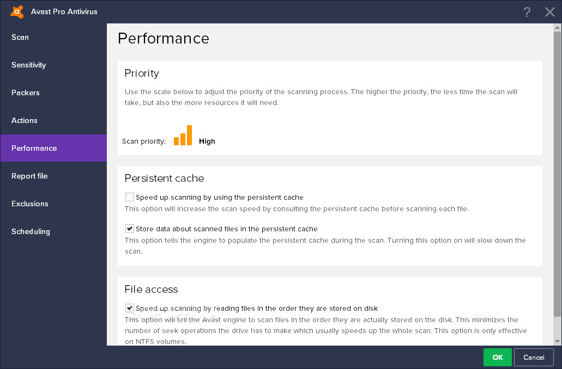Enable speed up scanning using persistent cache
Screen dimensions: 562x369
[x=130, y=197]
